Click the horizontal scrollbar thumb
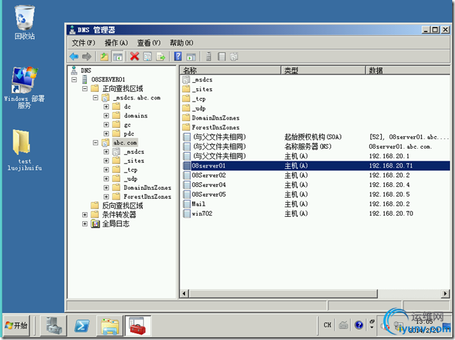 [283, 293]
